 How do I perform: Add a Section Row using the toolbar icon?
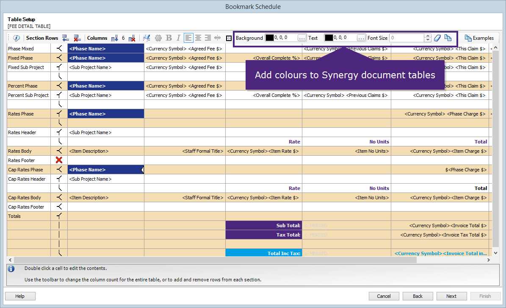(65, 38)
